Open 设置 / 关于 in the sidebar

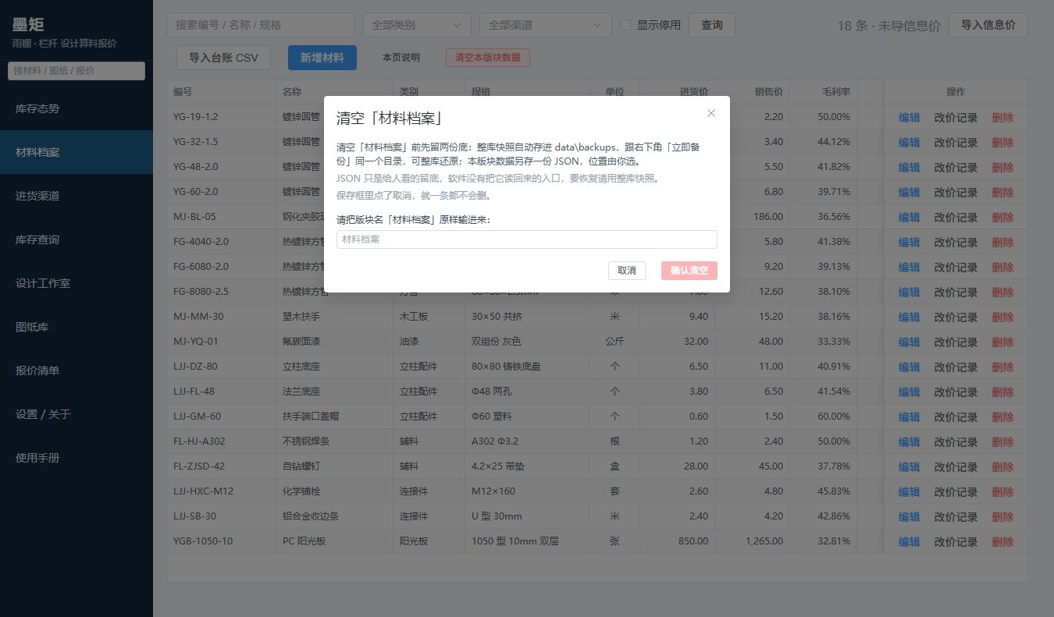(77, 414)
